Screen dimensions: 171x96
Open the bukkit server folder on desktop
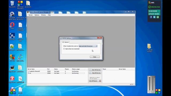point(20,16)
